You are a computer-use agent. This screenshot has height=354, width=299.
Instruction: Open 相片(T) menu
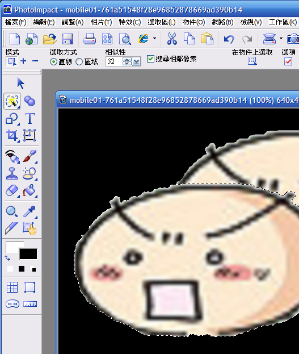coord(101,22)
